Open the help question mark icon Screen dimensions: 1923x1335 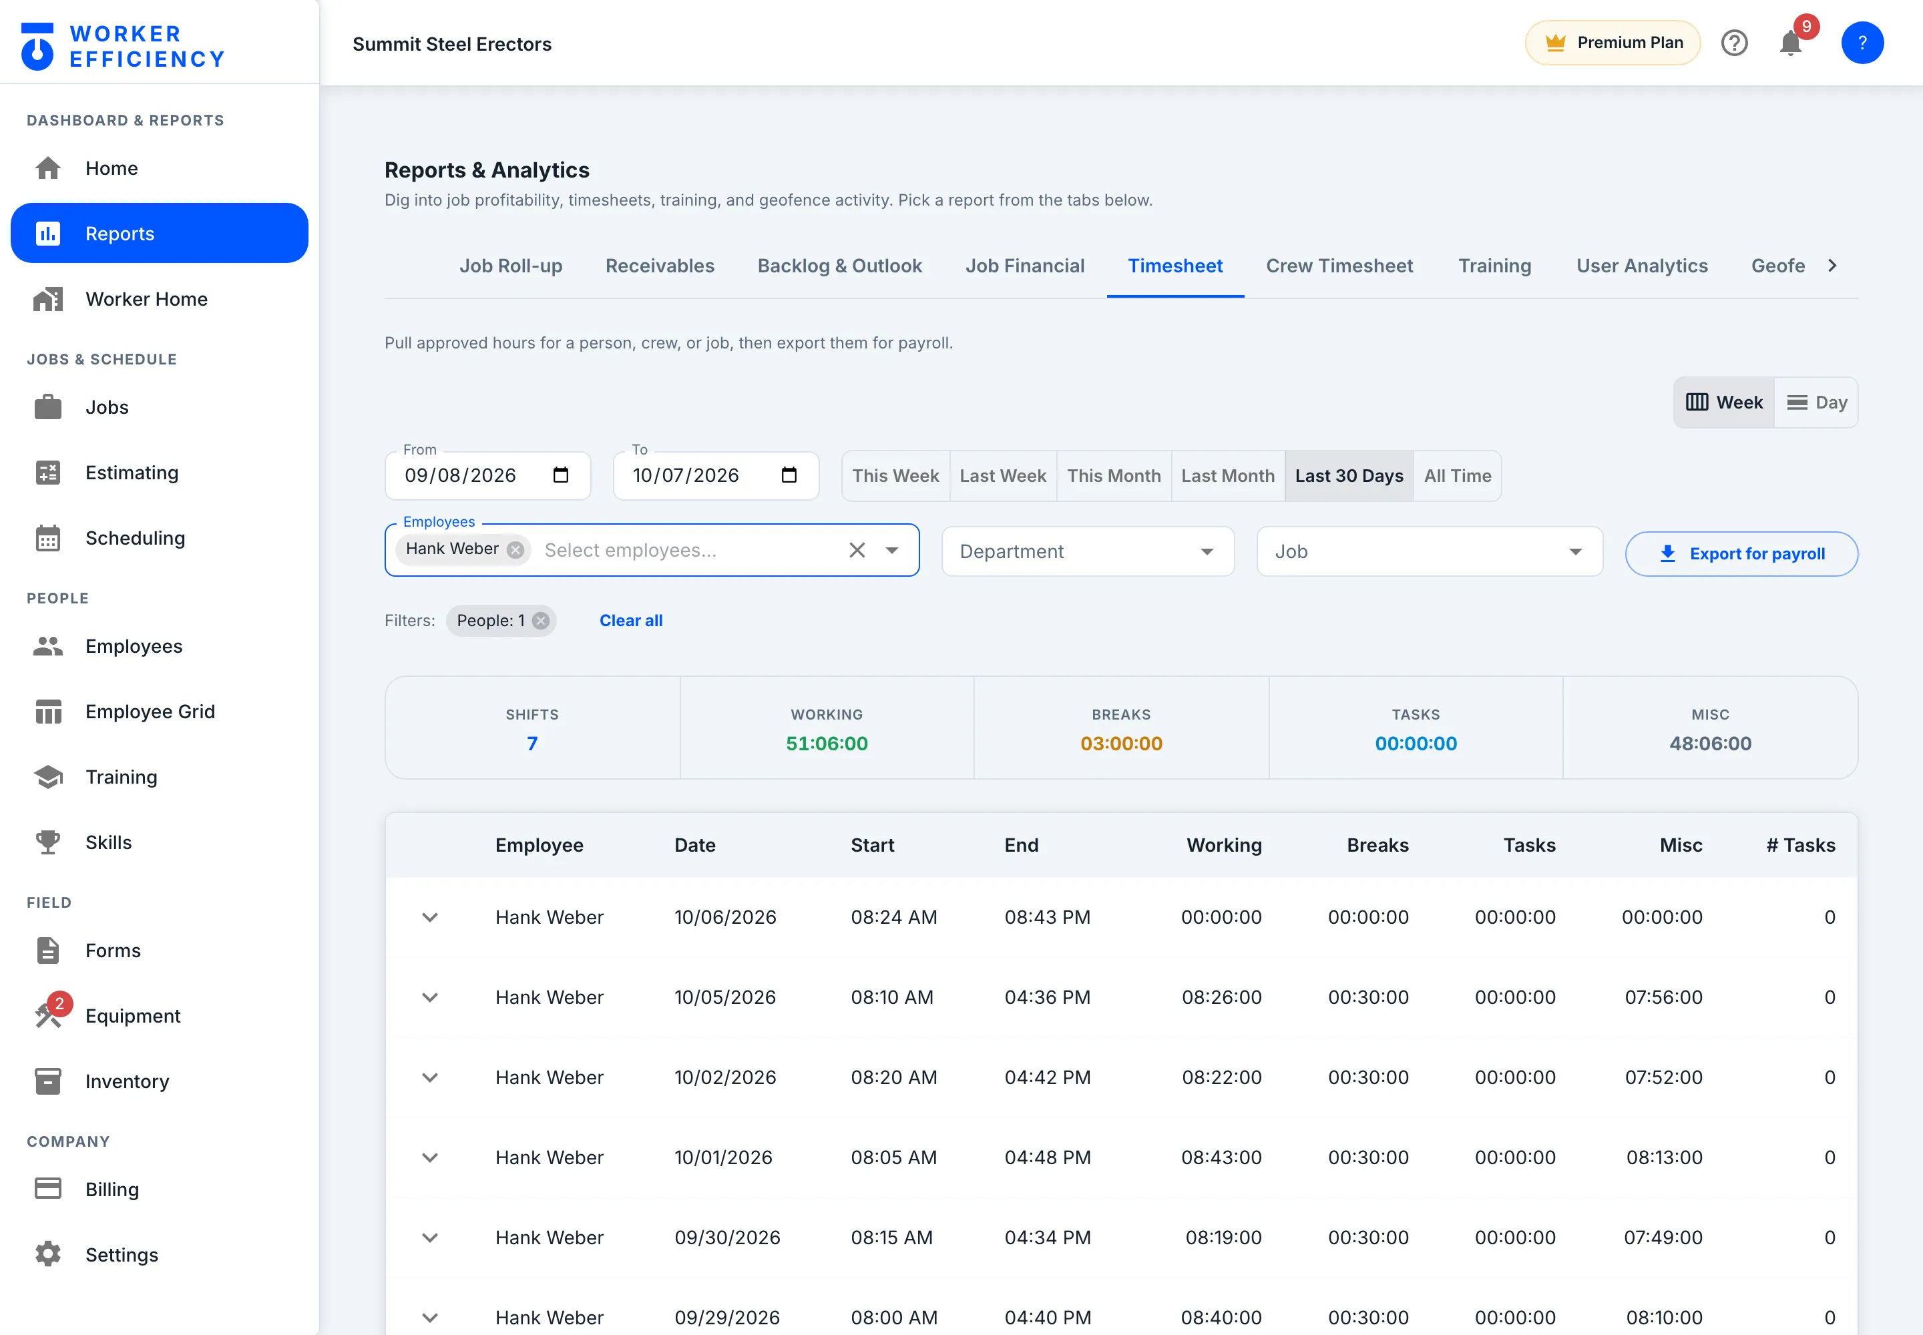1734,43
